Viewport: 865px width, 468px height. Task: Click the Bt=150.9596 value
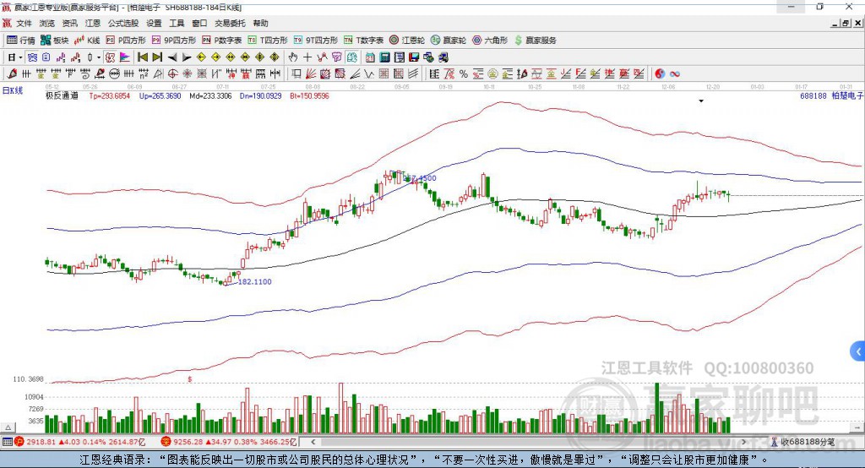point(309,95)
